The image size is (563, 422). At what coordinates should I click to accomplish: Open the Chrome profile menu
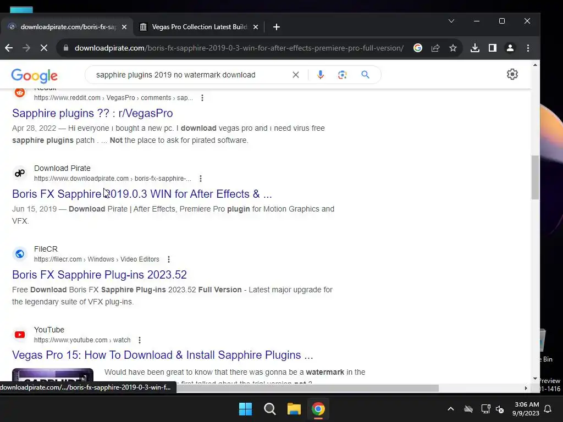pyautogui.click(x=510, y=48)
